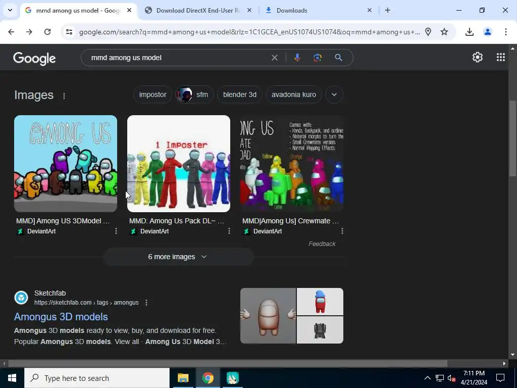This screenshot has height=388, width=517.
Task: Open the volume tray icon
Action: tap(452, 378)
